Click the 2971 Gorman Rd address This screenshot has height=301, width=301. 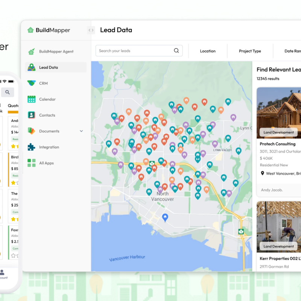tap(274, 267)
